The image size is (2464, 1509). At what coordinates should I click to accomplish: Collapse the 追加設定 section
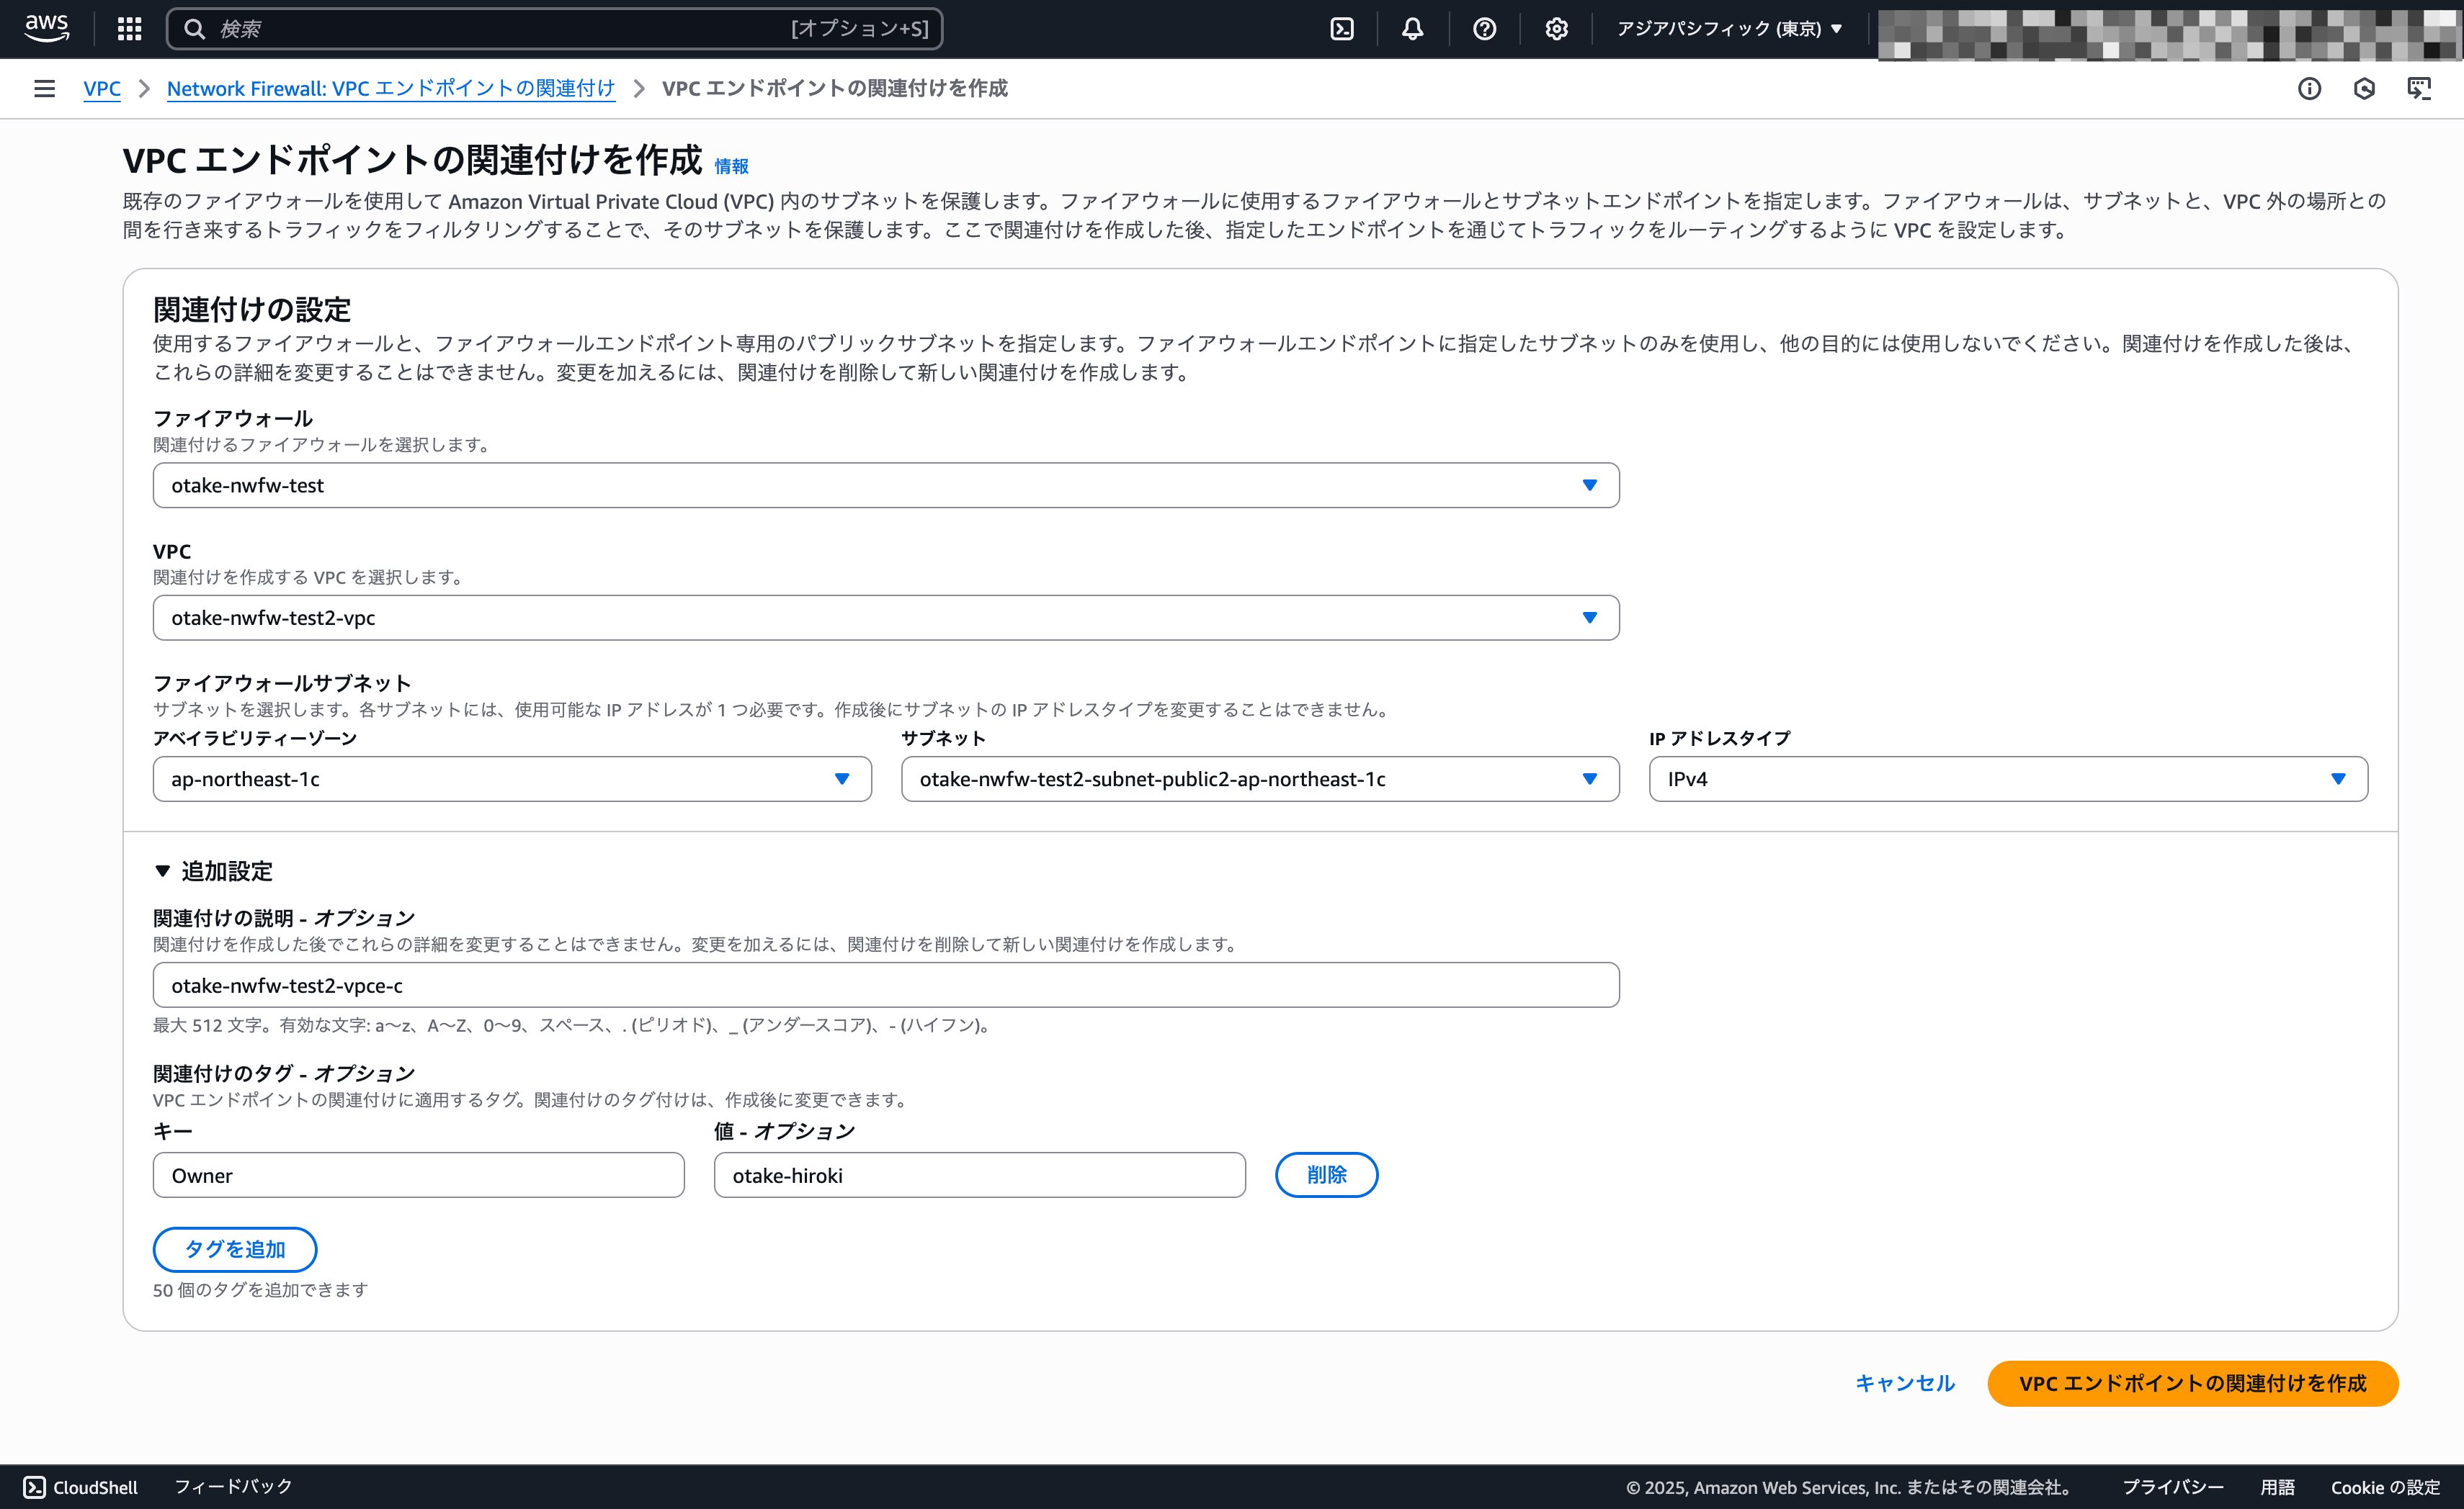click(x=213, y=870)
